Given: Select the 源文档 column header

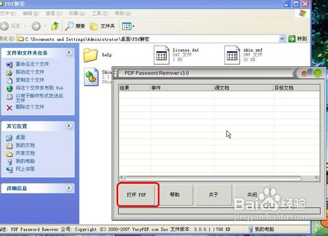Looking at the screenshot, I should pyautogui.click(x=244, y=88).
